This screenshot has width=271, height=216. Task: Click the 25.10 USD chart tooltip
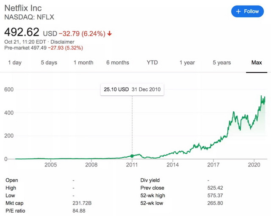(132, 89)
